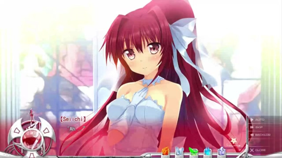Click the ice-blue crystal Load icon
Image resolution: width=282 pixels, height=158 pixels.
[179, 153]
